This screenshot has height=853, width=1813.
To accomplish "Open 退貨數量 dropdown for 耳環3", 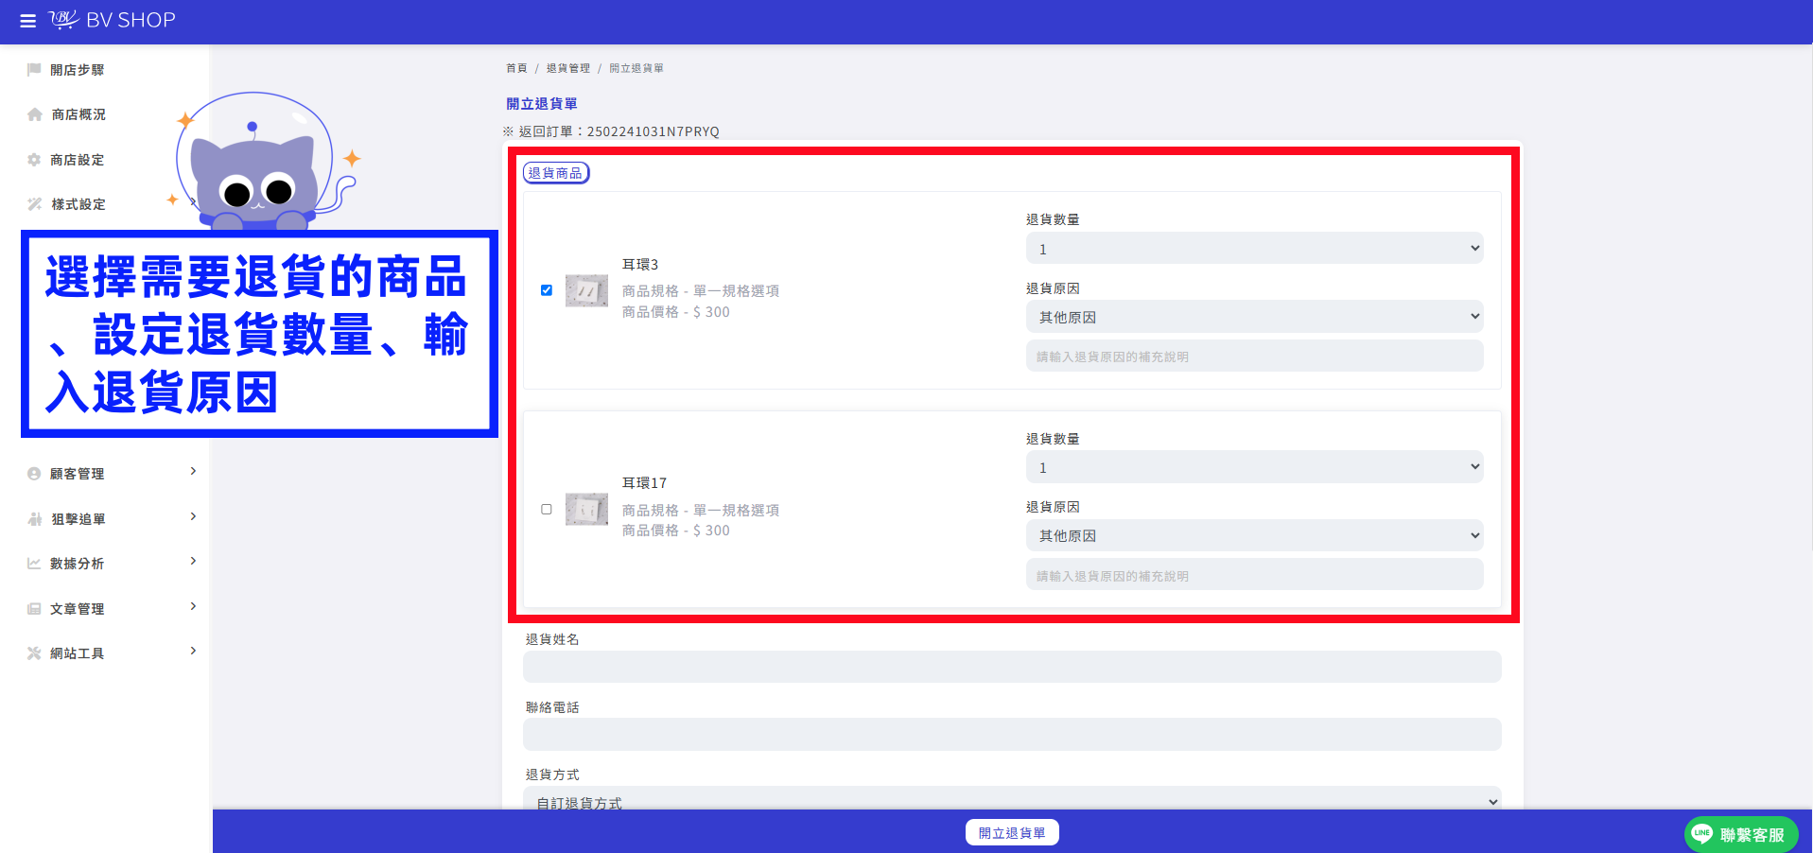I will click(x=1254, y=249).
